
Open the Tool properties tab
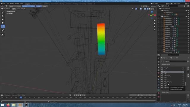(159, 58)
